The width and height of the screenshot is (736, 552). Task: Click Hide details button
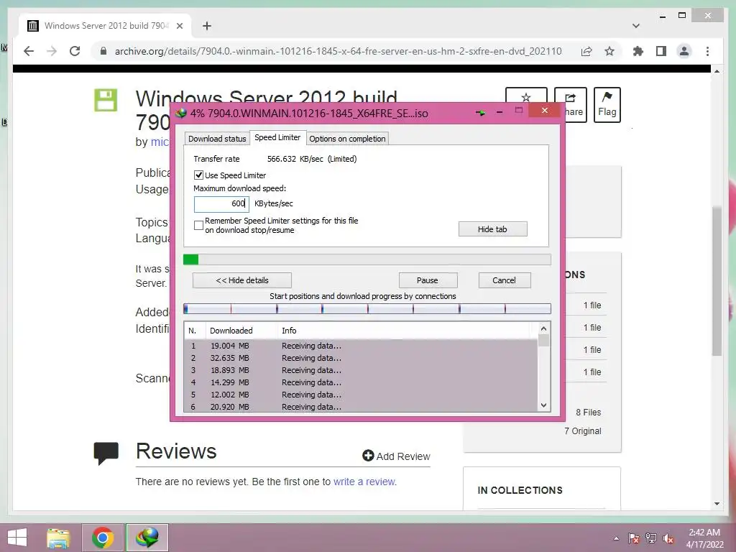[241, 280]
